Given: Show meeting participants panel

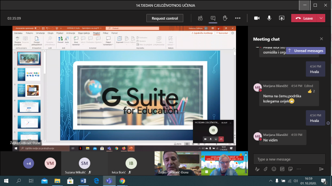Looking at the screenshot, I should pos(200,19).
